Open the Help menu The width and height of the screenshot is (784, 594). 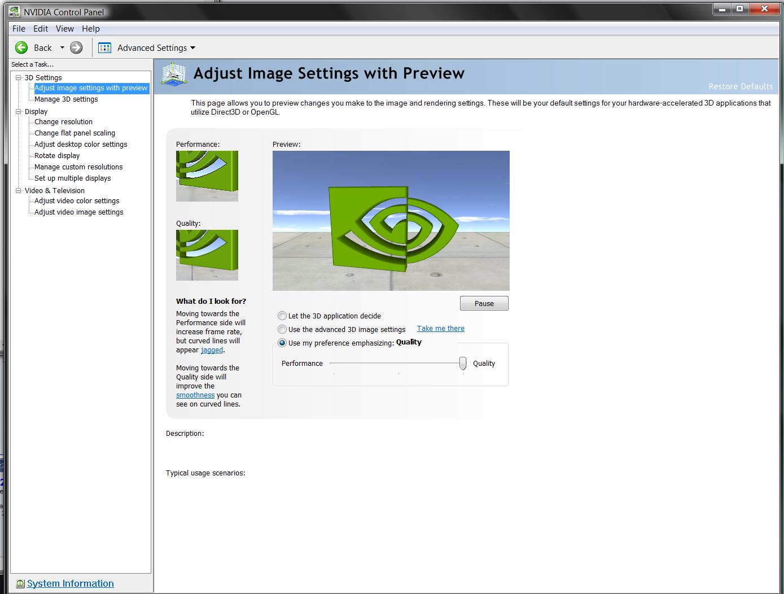click(91, 28)
